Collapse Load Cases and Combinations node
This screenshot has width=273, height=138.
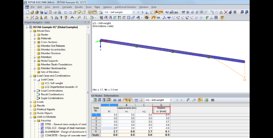[31, 76]
